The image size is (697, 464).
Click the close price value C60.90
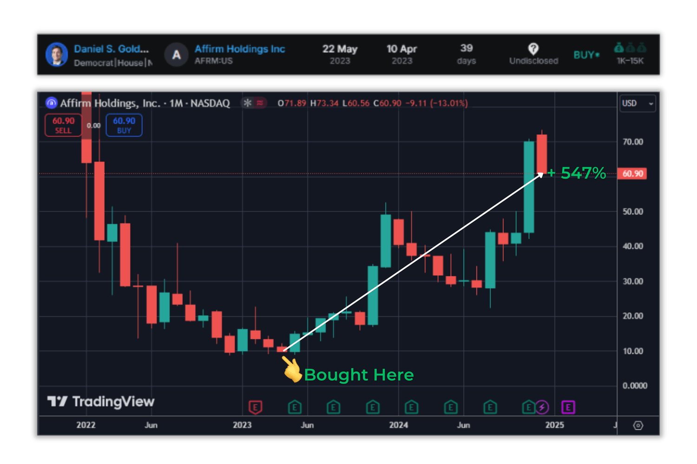tap(388, 103)
